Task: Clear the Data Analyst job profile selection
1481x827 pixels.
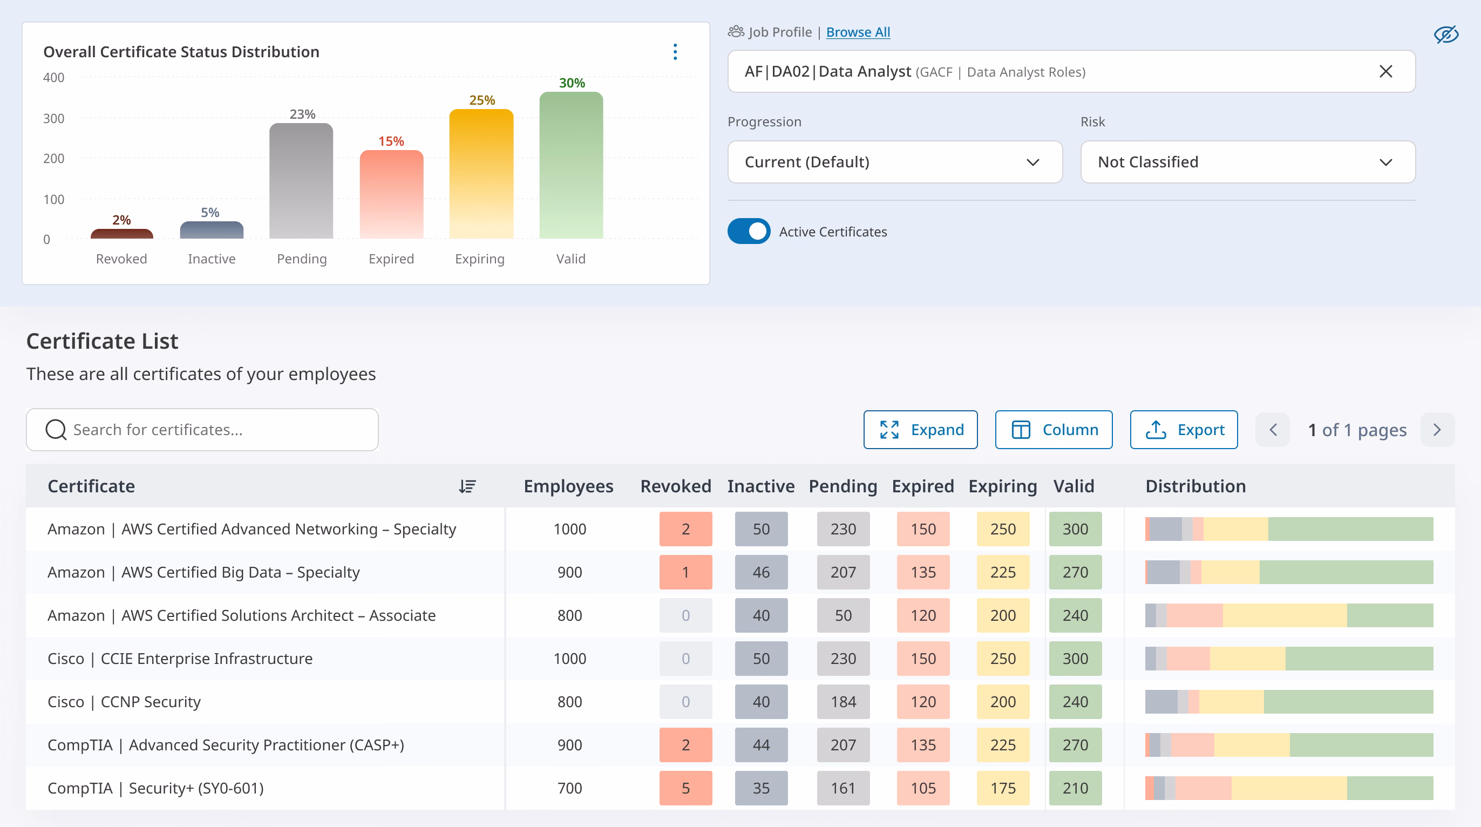Action: (1385, 71)
